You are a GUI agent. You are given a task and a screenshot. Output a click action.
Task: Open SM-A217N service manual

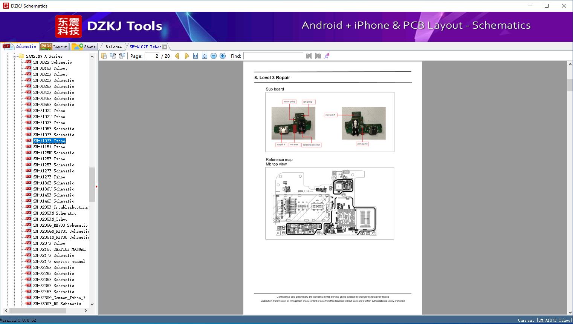coord(59,261)
